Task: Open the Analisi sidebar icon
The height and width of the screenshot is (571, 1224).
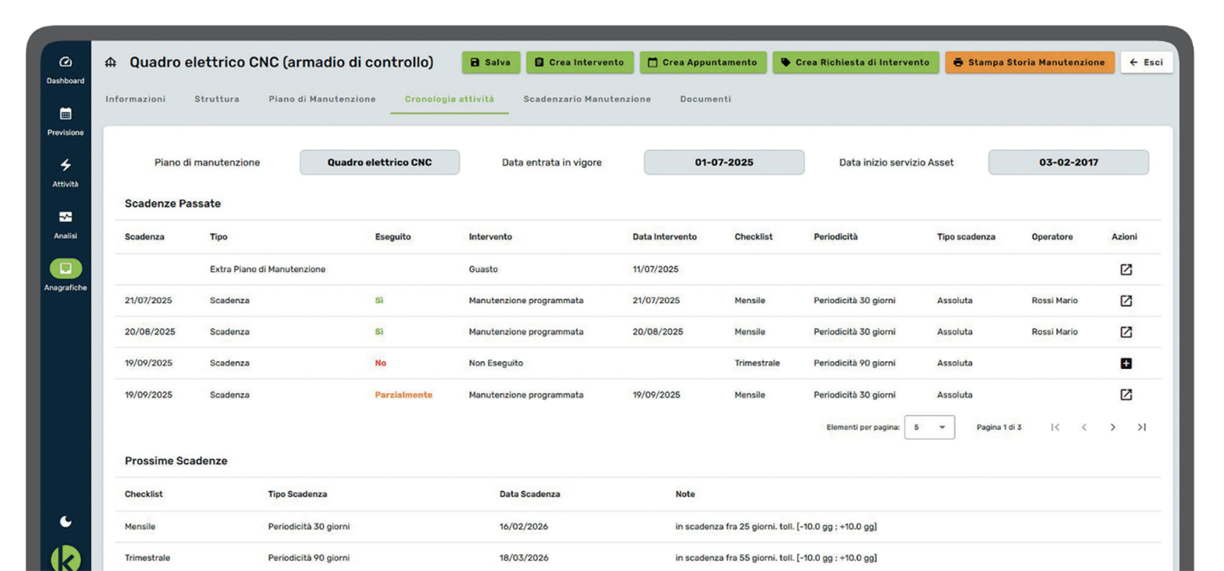Action: click(x=65, y=217)
